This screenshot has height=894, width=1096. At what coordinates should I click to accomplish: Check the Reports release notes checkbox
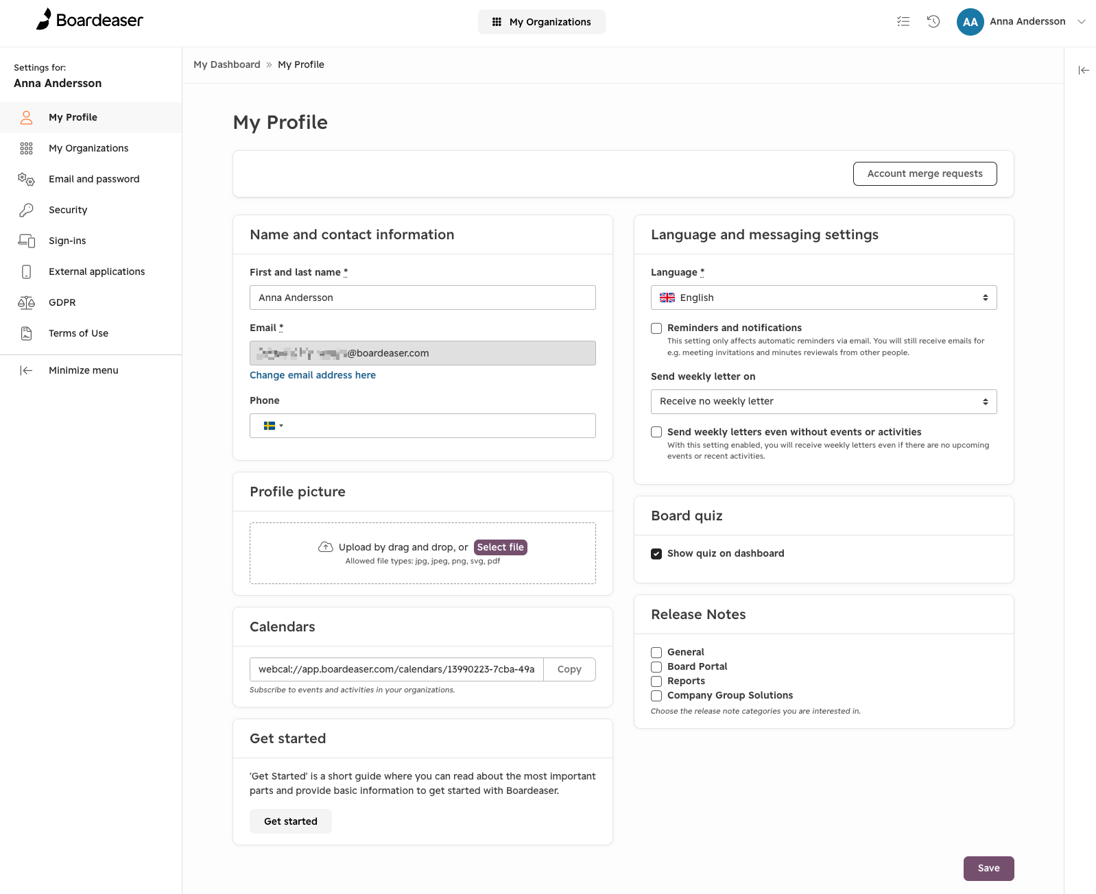coord(656,681)
